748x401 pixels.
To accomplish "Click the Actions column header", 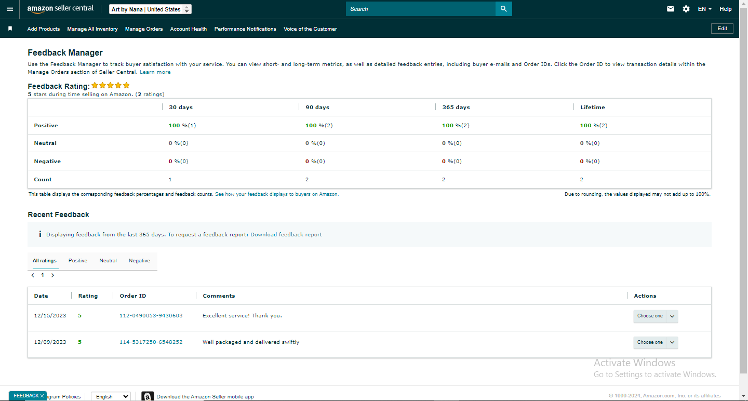I will click(645, 296).
